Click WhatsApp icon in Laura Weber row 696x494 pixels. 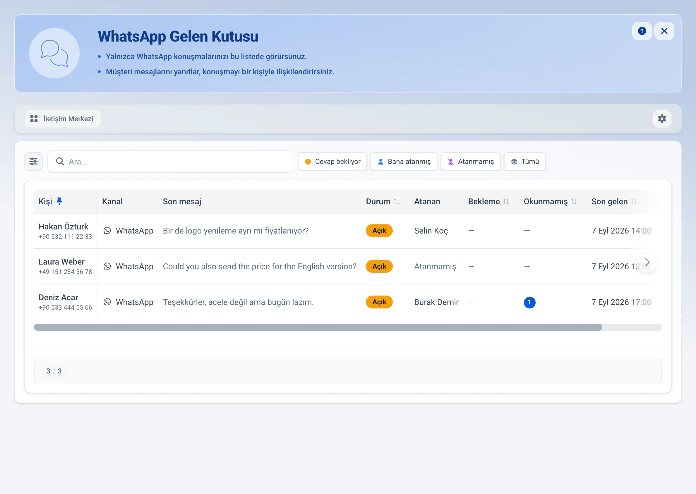(x=107, y=266)
